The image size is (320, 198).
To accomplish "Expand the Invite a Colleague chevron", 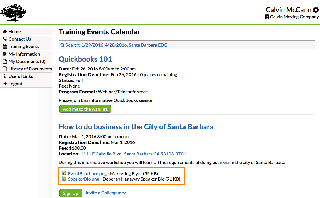I will tap(124, 193).
